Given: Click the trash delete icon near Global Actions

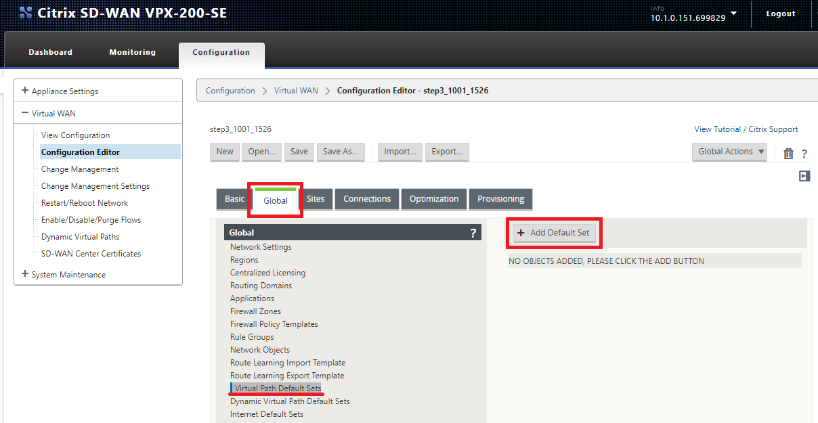Looking at the screenshot, I should tap(788, 154).
